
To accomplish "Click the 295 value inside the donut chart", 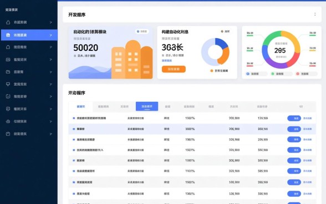I will (280, 50).
